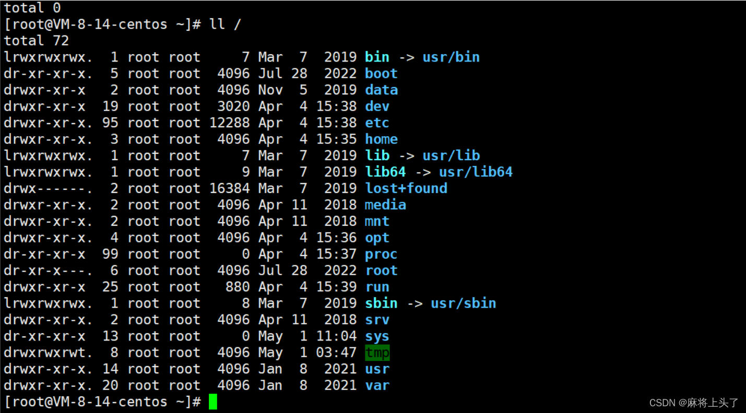The image size is (746, 413).
Task: Click the 'total 0' line
Action: point(32,7)
